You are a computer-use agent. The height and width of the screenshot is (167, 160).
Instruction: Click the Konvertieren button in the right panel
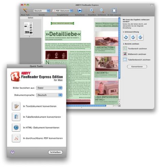(137, 66)
